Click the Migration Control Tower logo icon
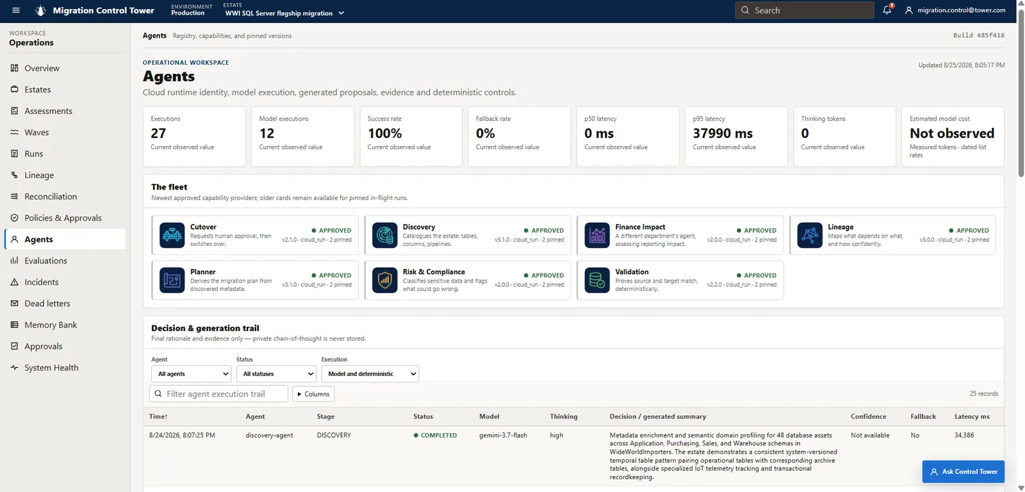1025x492 pixels. (x=40, y=10)
